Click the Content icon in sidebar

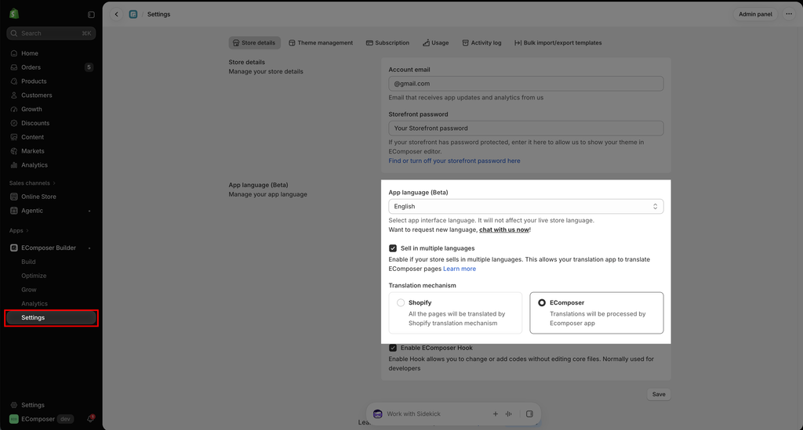click(x=14, y=137)
